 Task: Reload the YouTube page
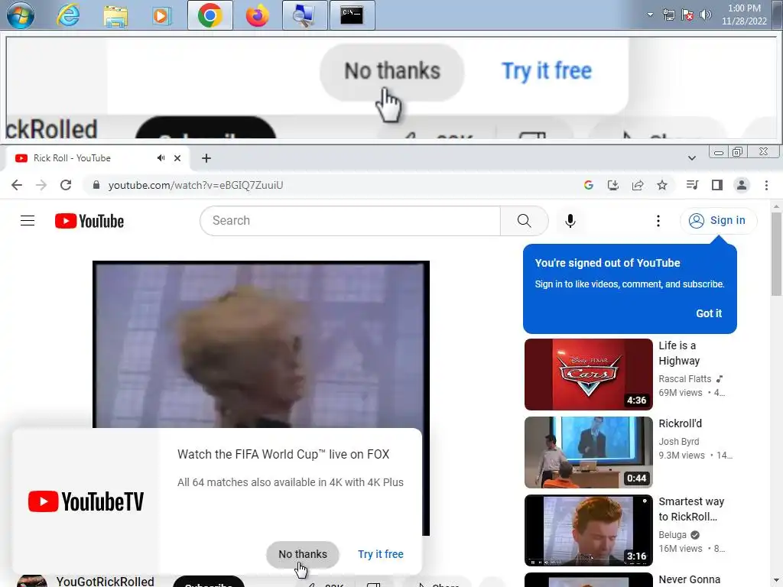66,185
